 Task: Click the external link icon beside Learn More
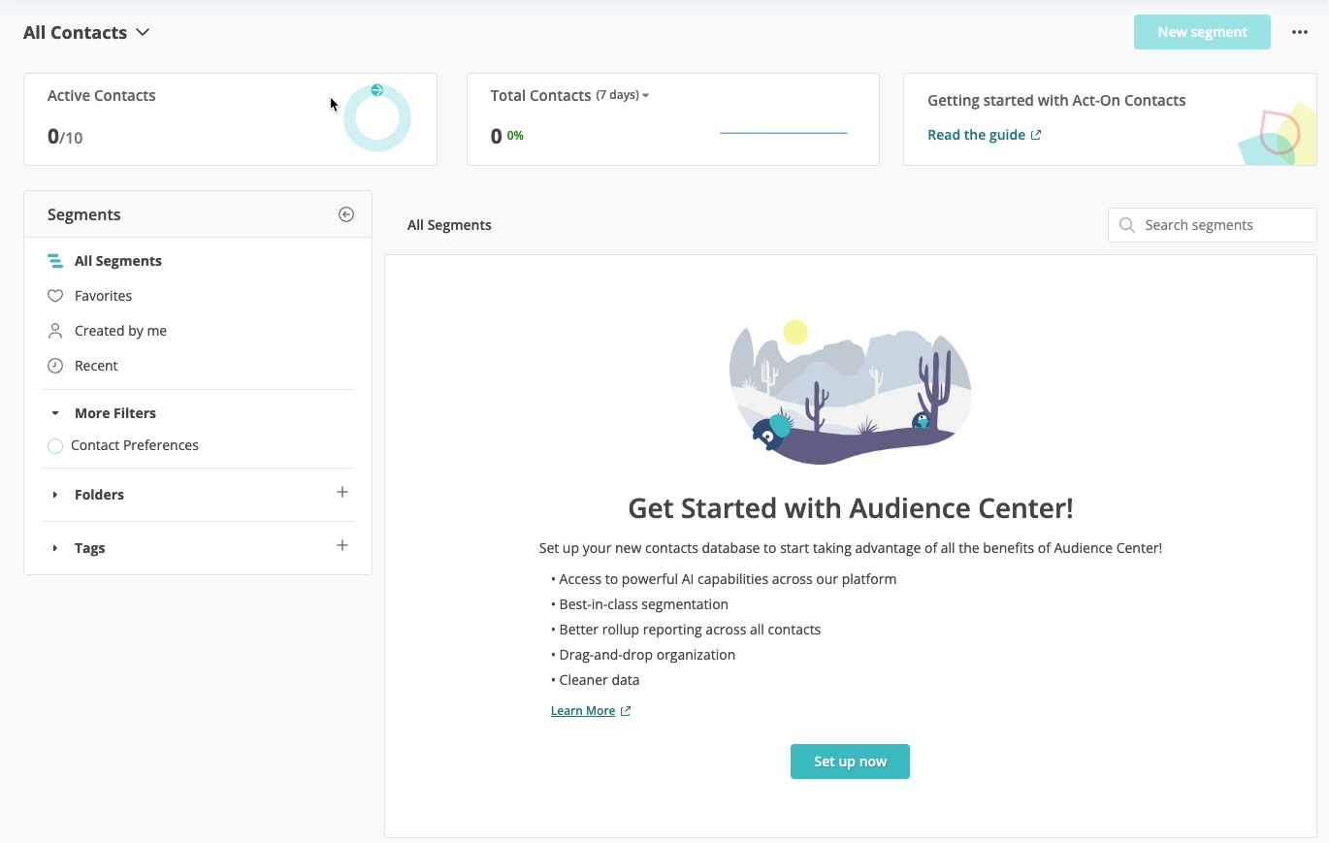click(x=626, y=711)
